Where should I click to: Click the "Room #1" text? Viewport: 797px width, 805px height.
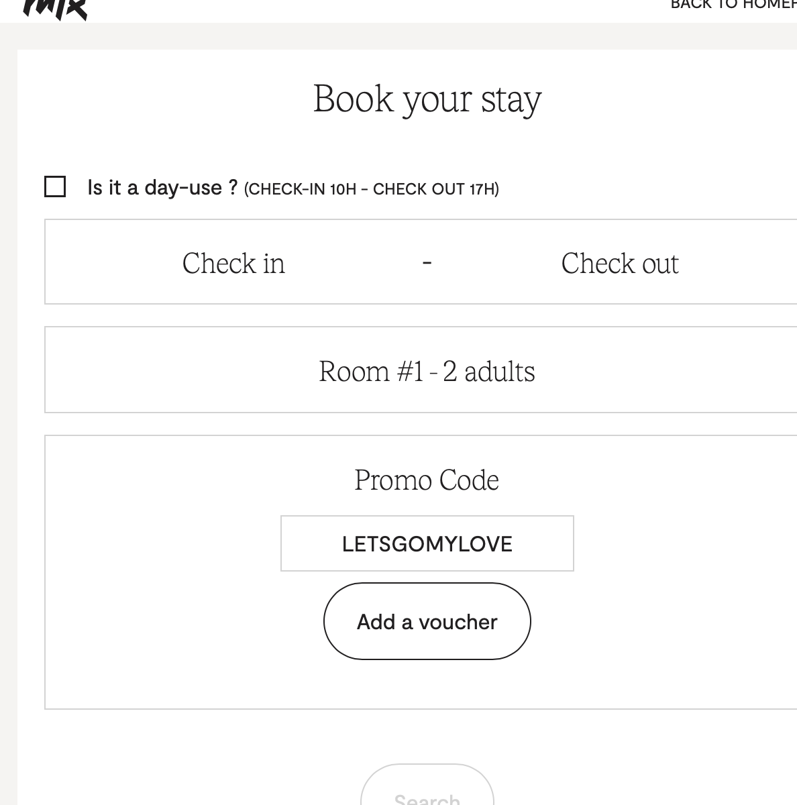click(371, 372)
